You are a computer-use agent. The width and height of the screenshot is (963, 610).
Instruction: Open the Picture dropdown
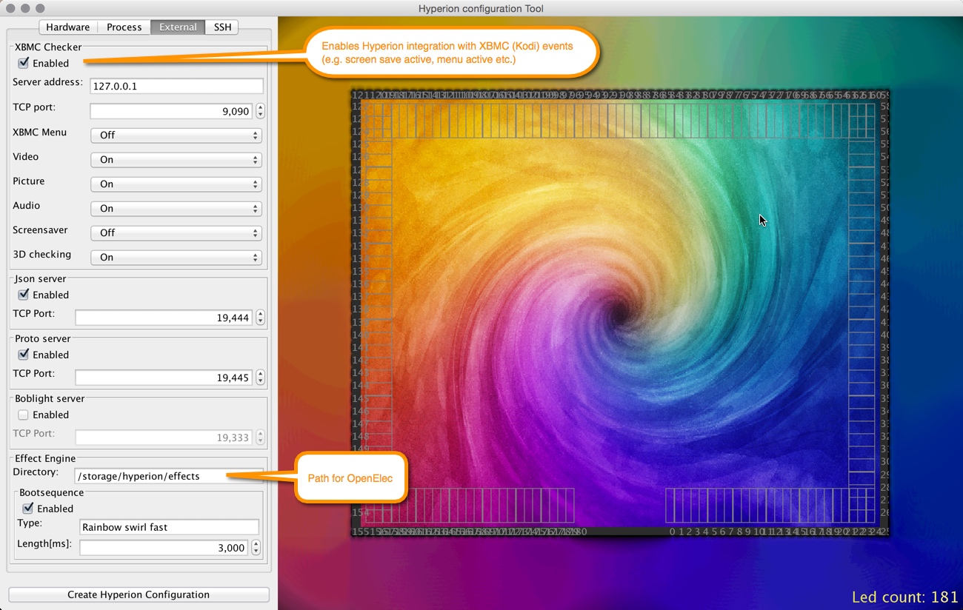(x=176, y=184)
